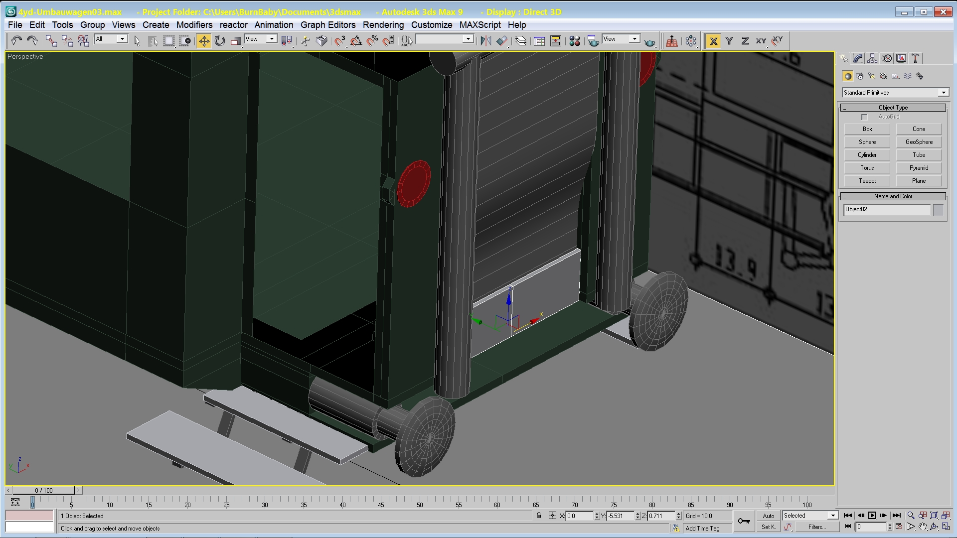Open the All selection filter dropdown
Image resolution: width=957 pixels, height=538 pixels.
(122, 39)
